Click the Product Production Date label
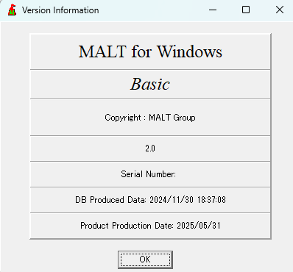The image size is (293, 272). pyautogui.click(x=127, y=226)
